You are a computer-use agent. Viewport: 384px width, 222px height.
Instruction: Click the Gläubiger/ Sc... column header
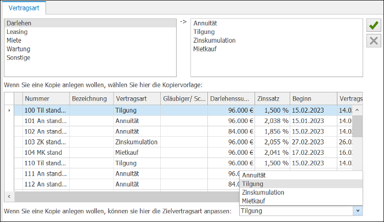[x=184, y=98]
